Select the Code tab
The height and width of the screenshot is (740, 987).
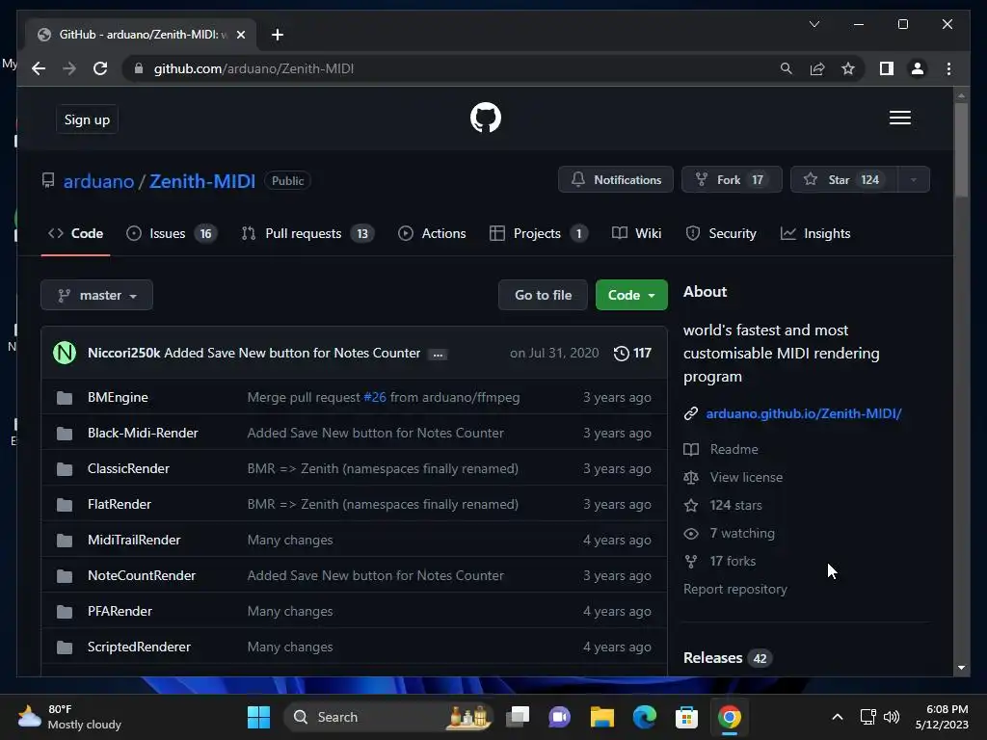tap(75, 233)
